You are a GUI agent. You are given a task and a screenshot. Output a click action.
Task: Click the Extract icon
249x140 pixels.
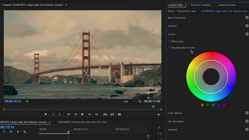click(112, 114)
